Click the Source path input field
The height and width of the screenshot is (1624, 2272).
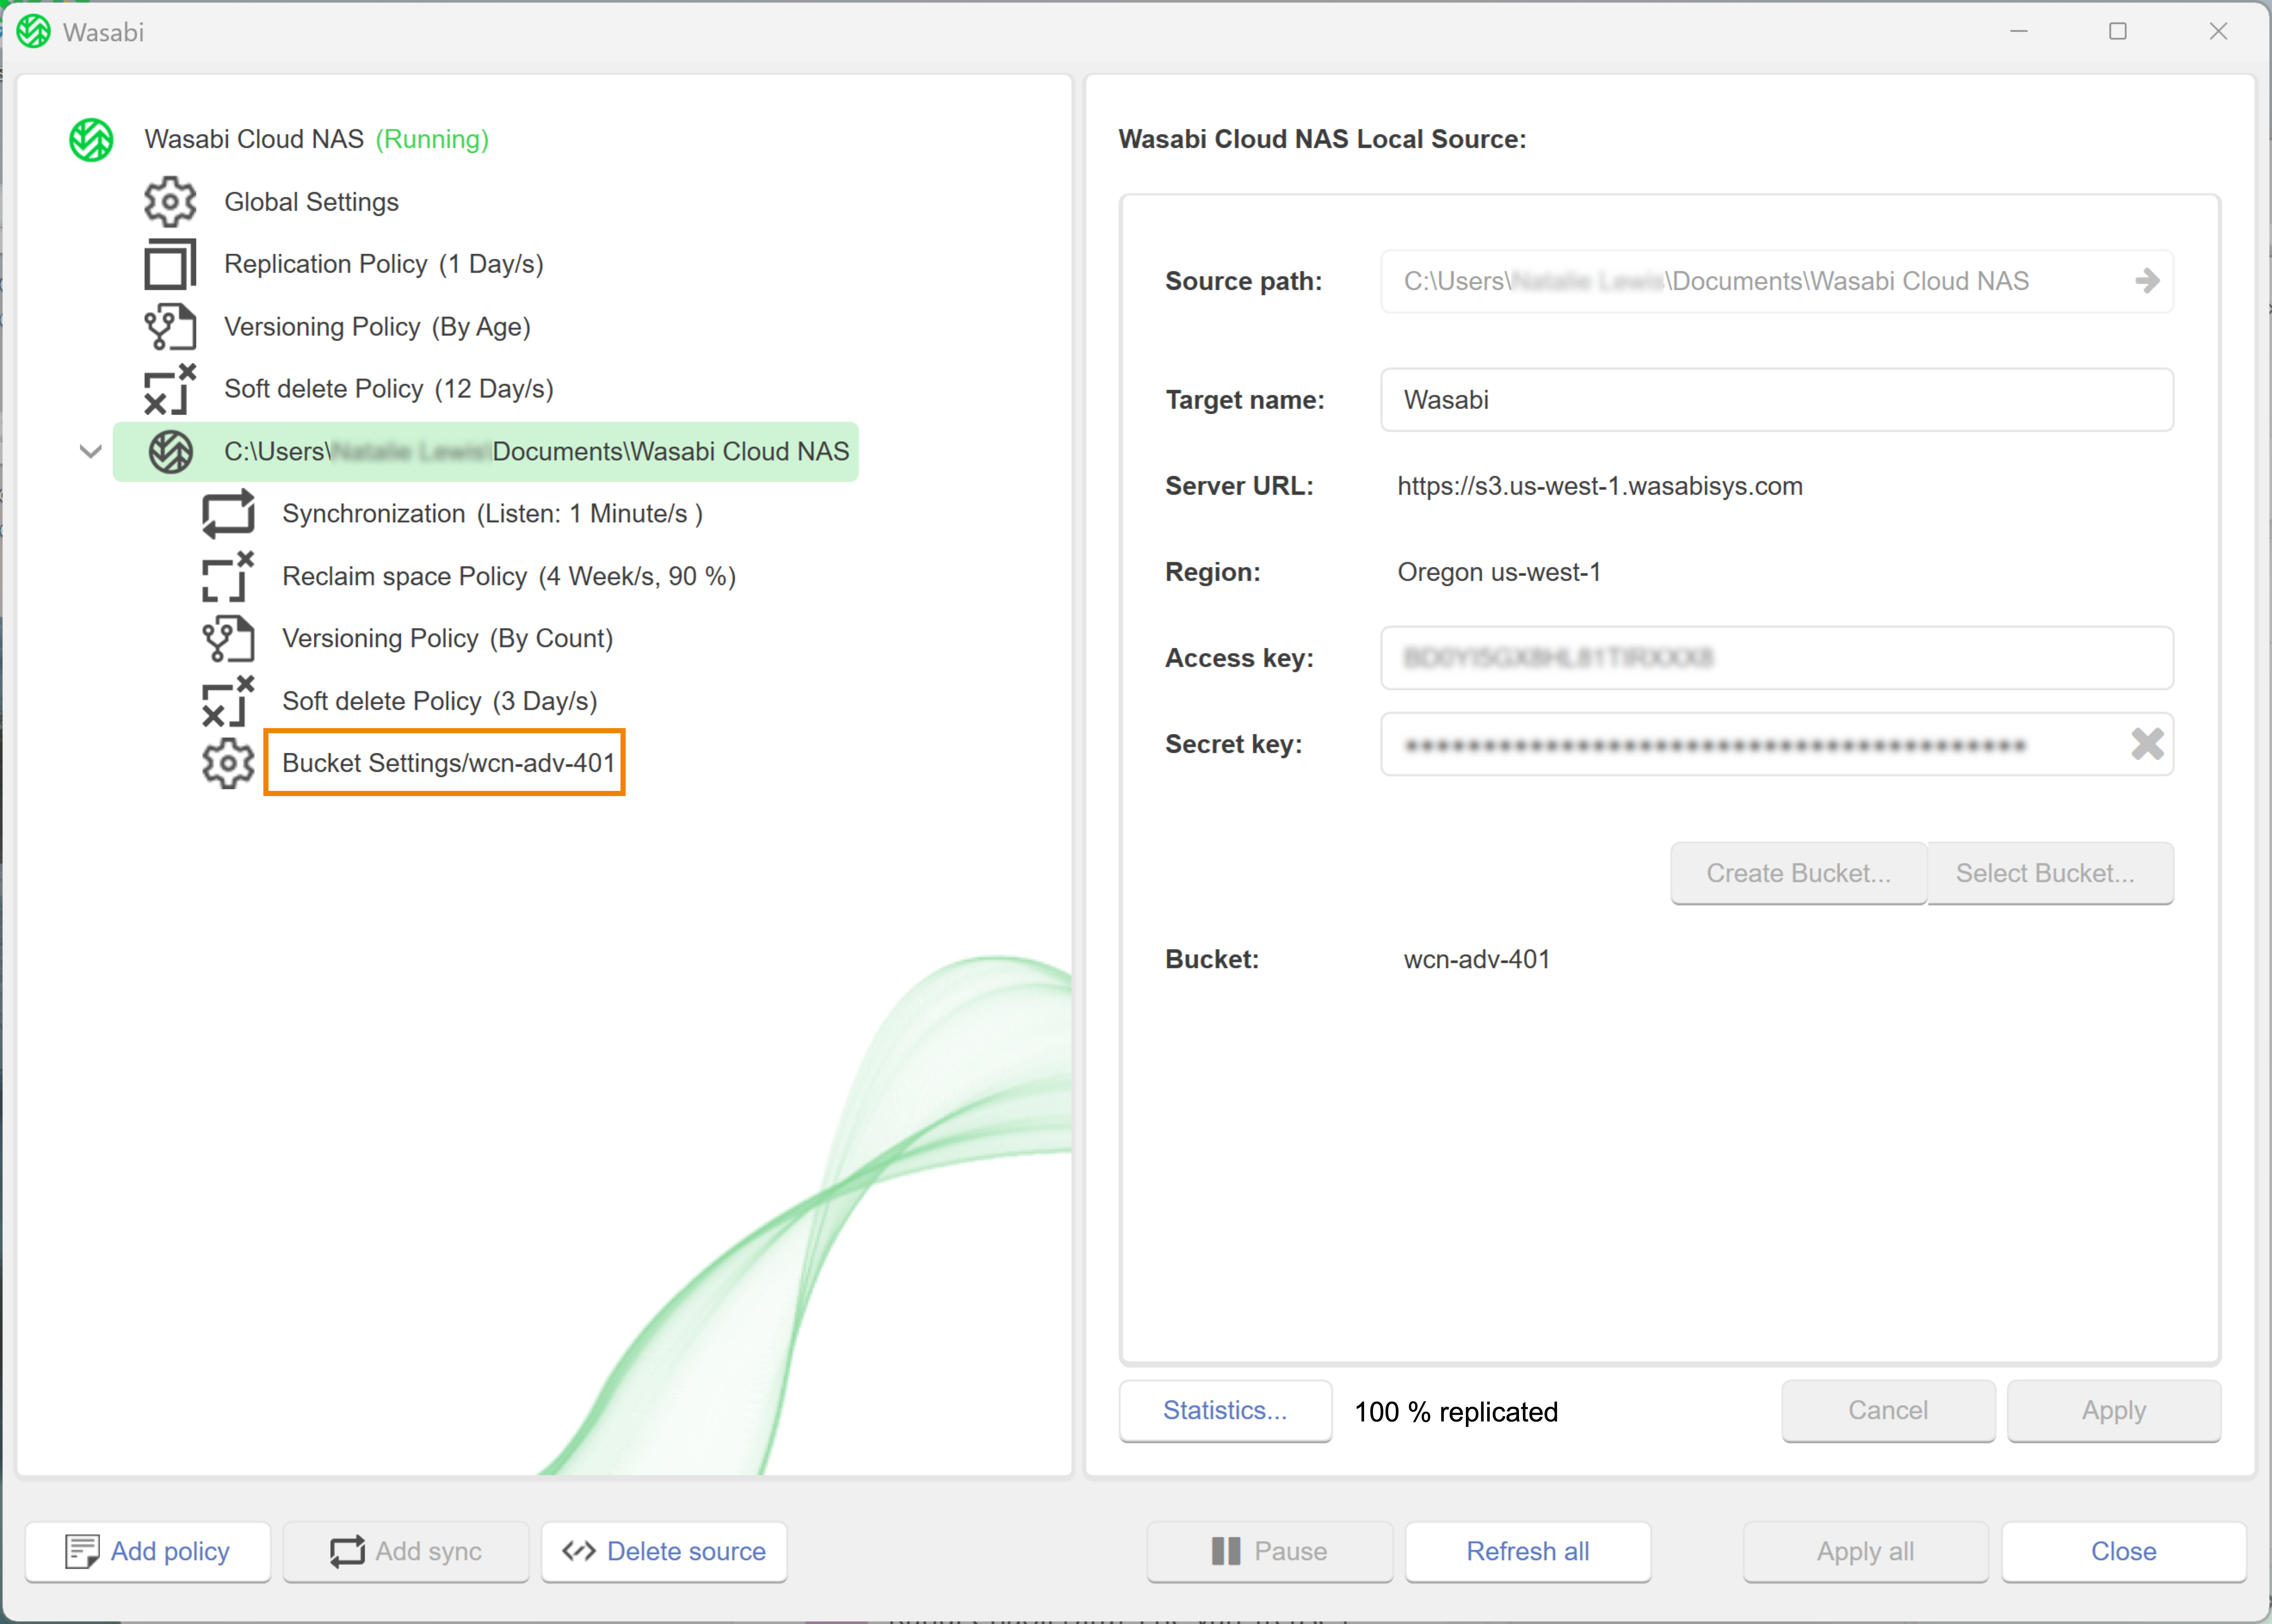pyautogui.click(x=1777, y=281)
